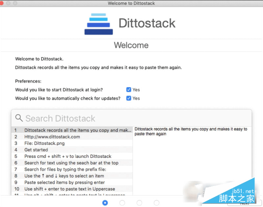The height and width of the screenshot is (207, 263).
Task: Select row 'Use shift + enter to paste text in Uppercase'
Action: [x=72, y=189]
